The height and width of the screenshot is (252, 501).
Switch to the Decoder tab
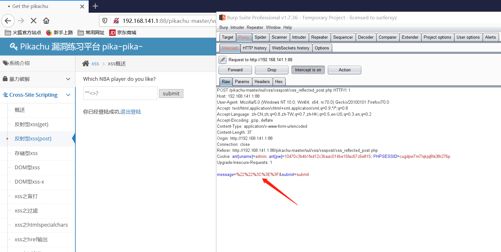(x=366, y=37)
